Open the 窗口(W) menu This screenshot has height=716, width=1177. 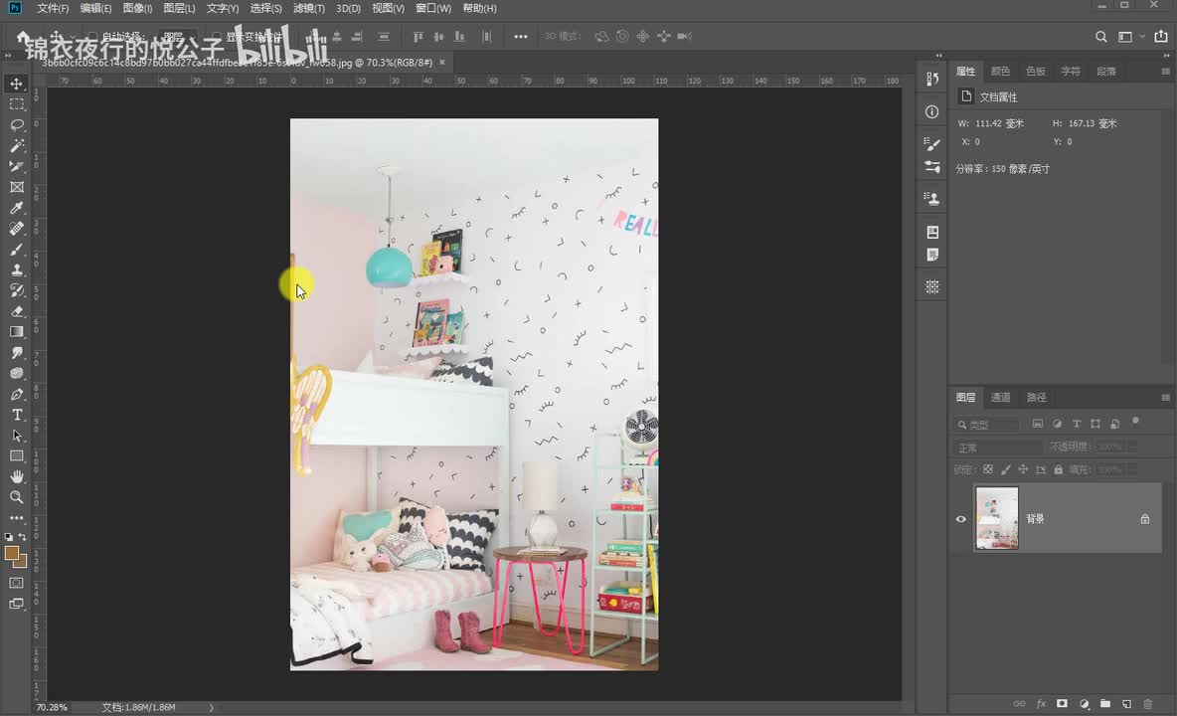click(433, 8)
